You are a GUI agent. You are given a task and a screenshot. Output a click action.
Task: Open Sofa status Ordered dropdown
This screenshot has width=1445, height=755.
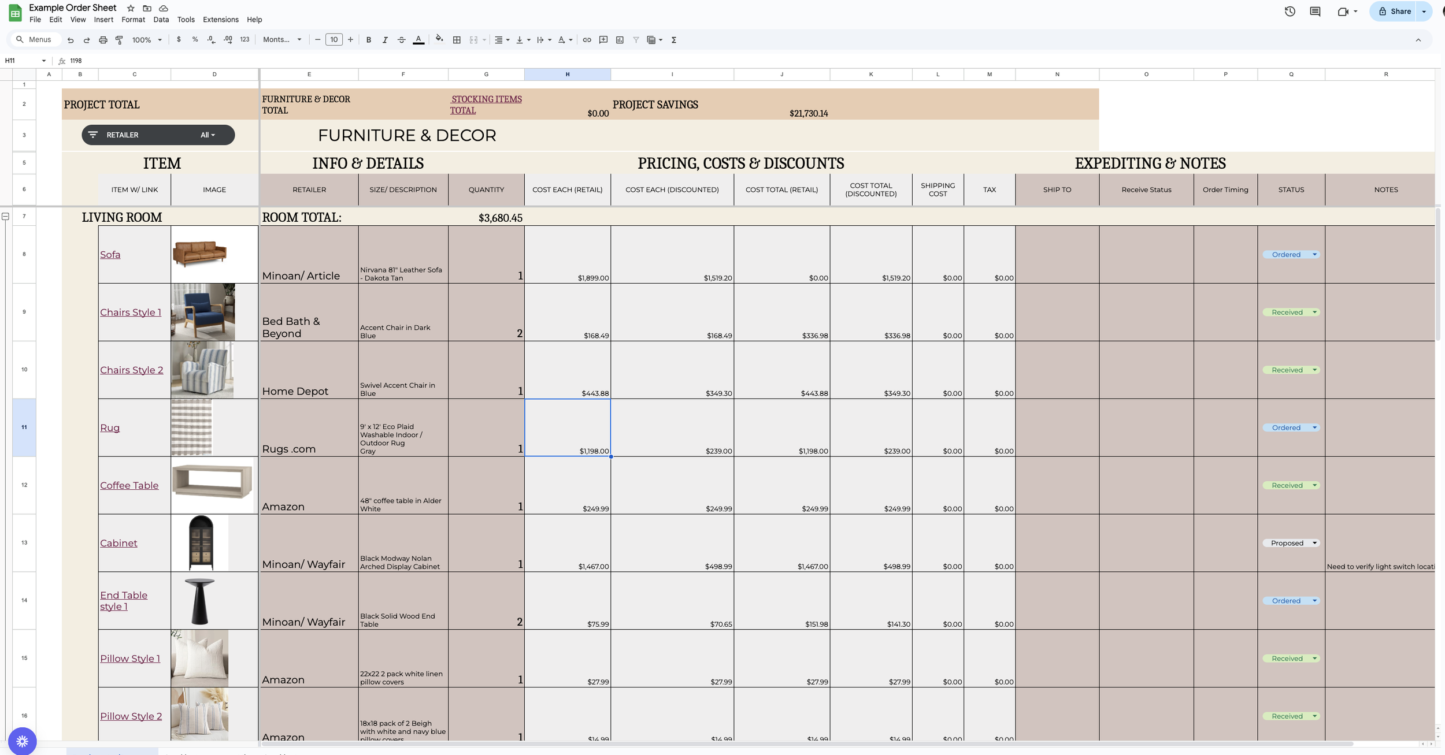click(x=1314, y=255)
